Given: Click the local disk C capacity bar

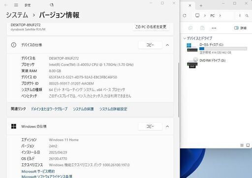Looking at the screenshot, I should (223, 49).
